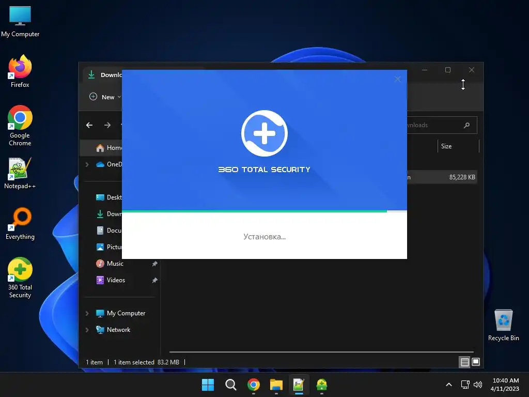Open taskbar Search
This screenshot has width=529, height=397.
tap(231, 385)
